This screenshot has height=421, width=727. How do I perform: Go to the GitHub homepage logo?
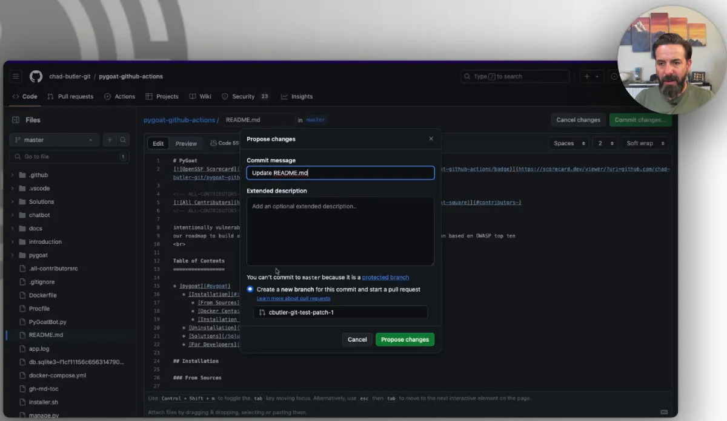pos(36,76)
